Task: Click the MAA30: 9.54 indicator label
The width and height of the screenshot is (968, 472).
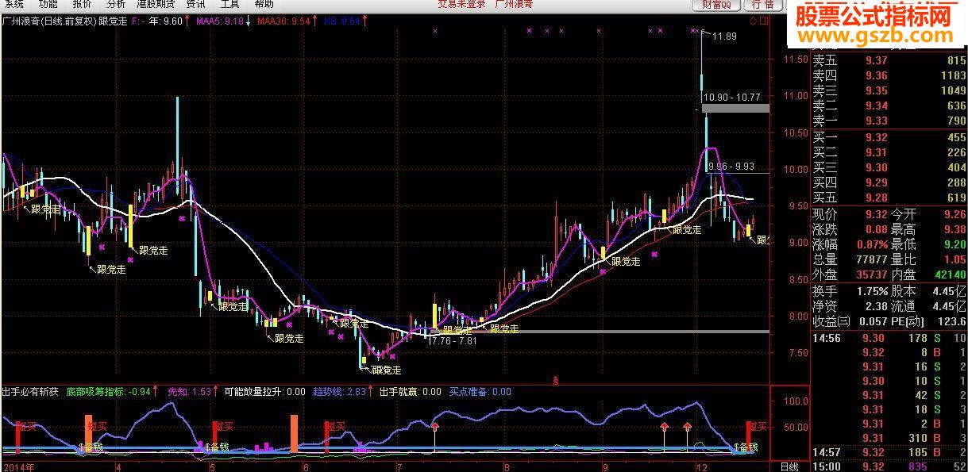Action: pyautogui.click(x=284, y=21)
